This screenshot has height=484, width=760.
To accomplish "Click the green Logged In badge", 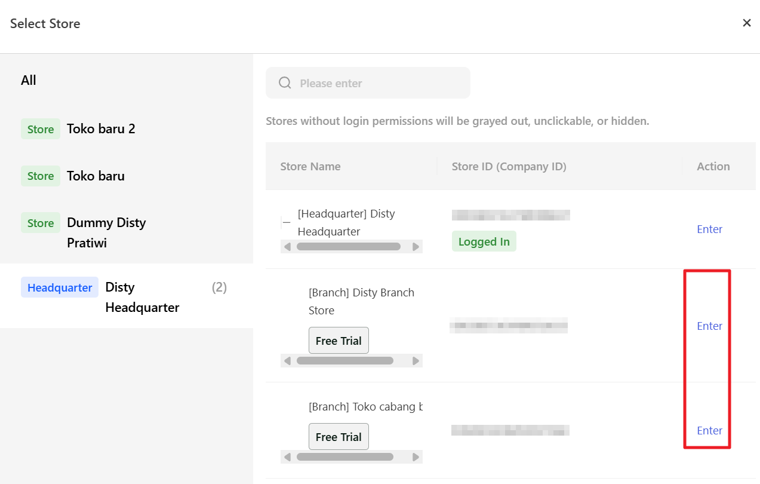I will coord(484,241).
